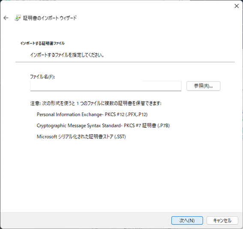The image size is (243, 229).
Task: Click the (.SST) extension text
Action: pyautogui.click(x=120, y=137)
